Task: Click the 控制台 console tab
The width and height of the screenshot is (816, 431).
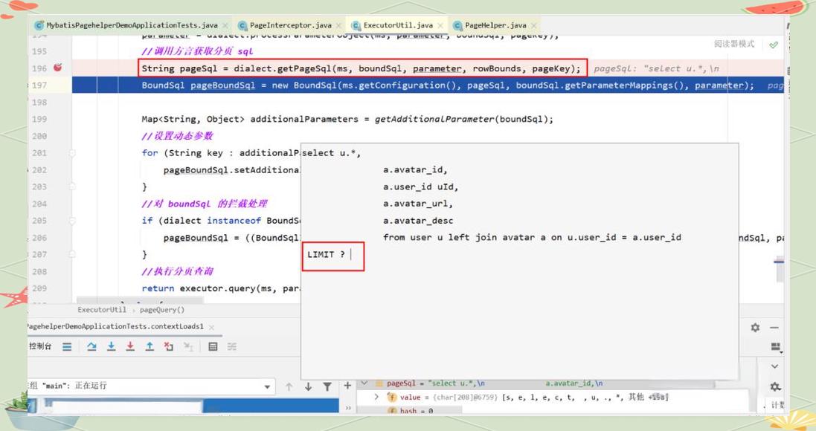Action: click(x=40, y=346)
